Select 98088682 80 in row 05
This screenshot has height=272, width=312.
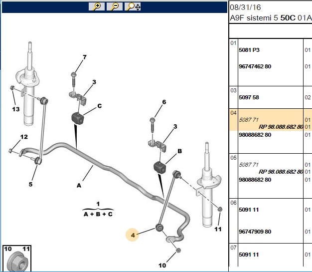pyautogui.click(x=255, y=180)
